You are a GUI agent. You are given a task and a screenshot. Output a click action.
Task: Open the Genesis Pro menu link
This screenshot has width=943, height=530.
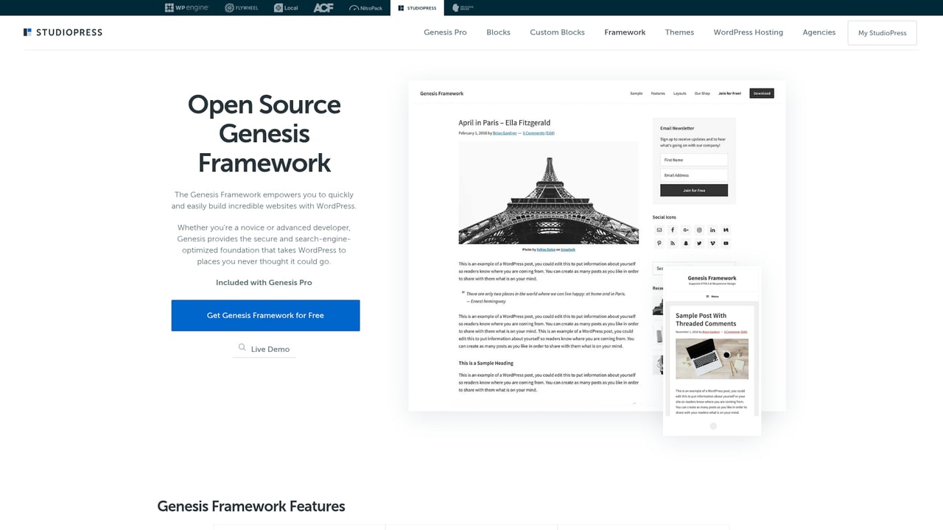445,32
